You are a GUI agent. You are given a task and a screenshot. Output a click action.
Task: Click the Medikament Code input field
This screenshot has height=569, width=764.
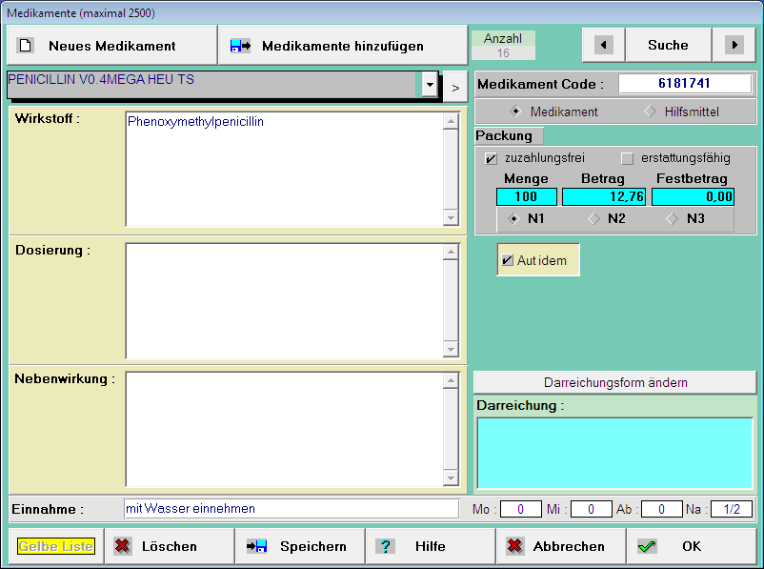coord(684,84)
